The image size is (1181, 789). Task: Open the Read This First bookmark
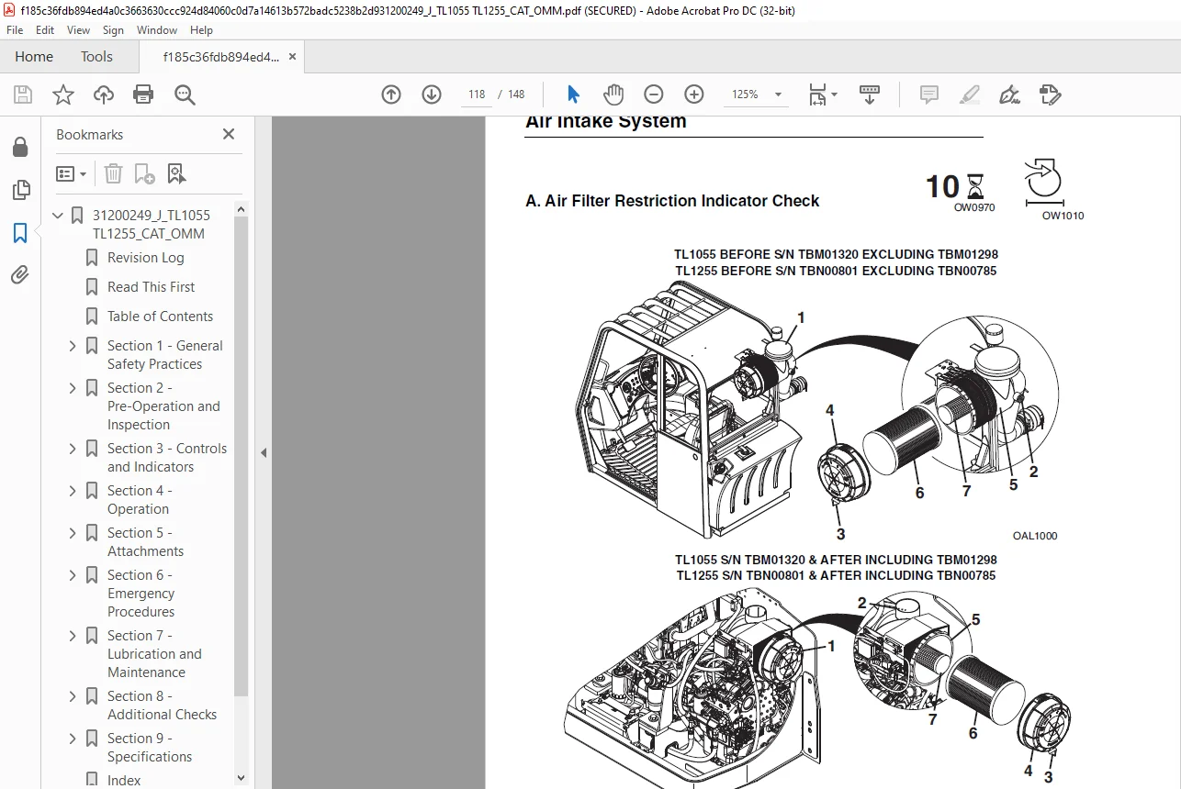pyautogui.click(x=151, y=287)
